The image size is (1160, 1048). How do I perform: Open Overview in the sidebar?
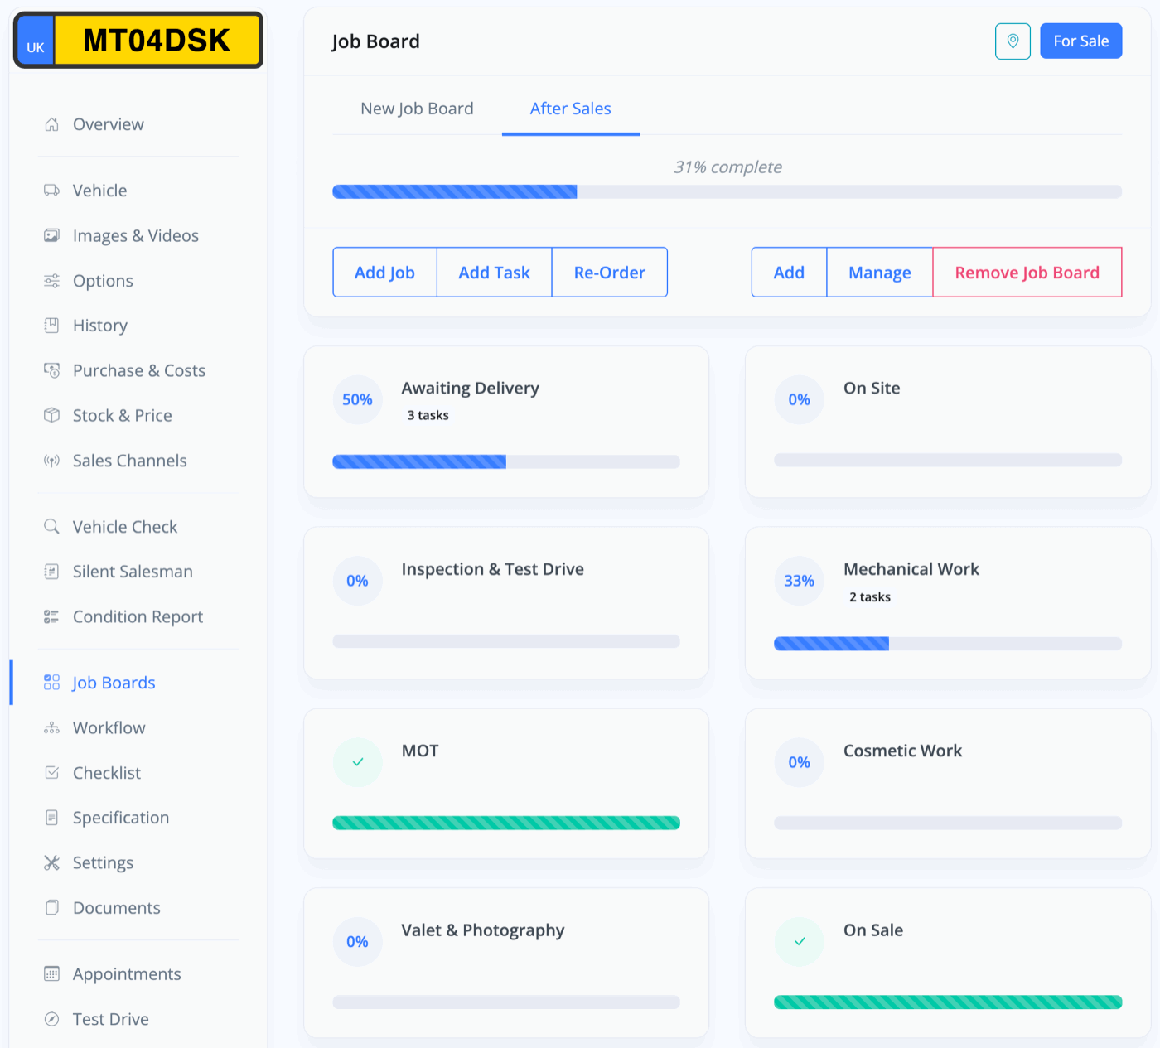click(108, 124)
